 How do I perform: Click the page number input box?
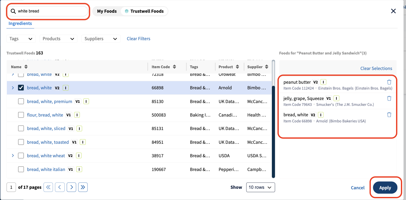(11, 187)
